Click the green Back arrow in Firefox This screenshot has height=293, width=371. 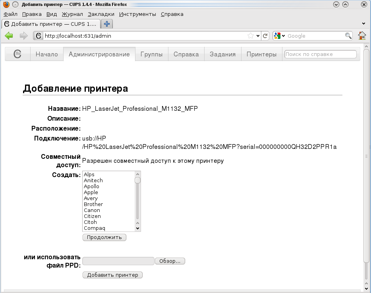pyautogui.click(x=9, y=36)
